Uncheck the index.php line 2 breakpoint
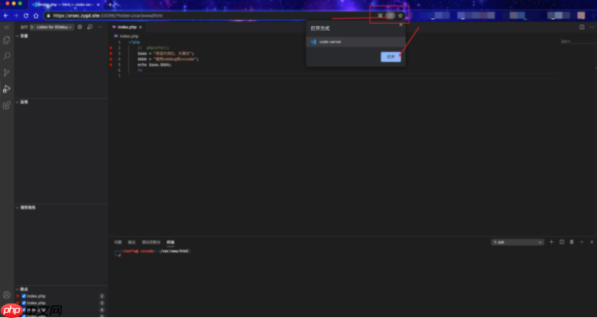 click(24, 296)
